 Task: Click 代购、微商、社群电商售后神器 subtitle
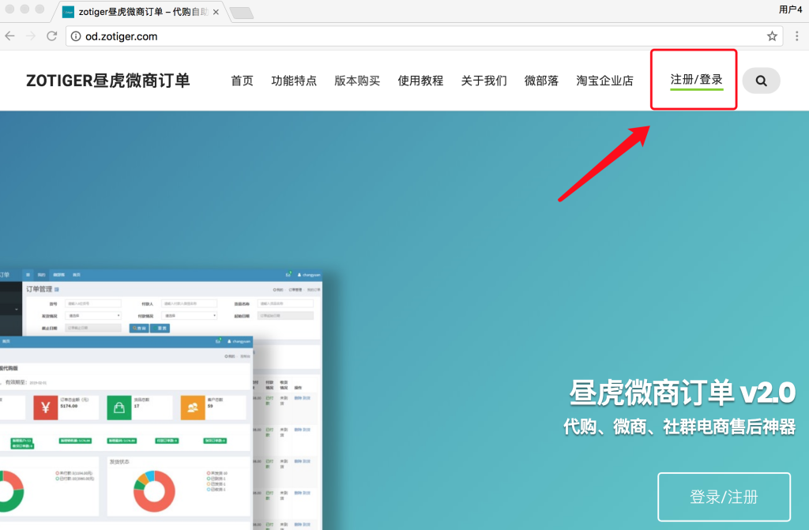[x=679, y=427]
